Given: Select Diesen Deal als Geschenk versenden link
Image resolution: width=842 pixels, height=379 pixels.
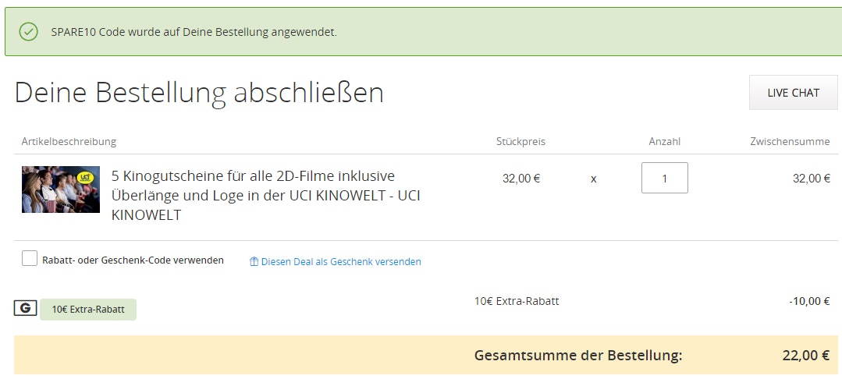Looking at the screenshot, I should tap(341, 262).
